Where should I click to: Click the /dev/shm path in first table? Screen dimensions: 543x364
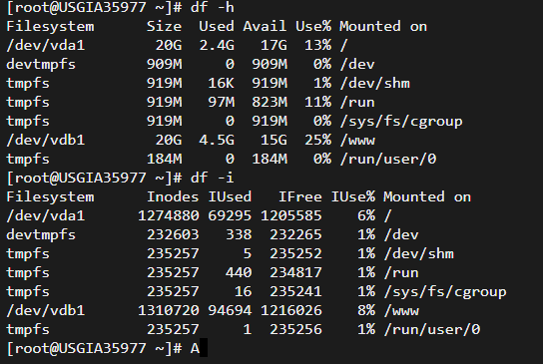(x=374, y=84)
